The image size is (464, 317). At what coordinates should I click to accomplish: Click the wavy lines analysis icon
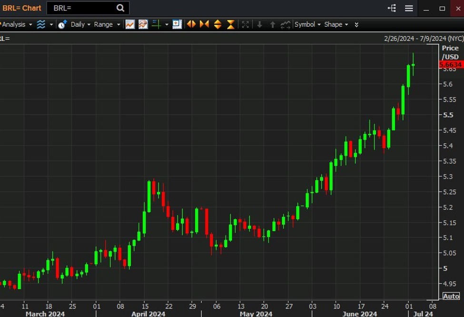42,24
